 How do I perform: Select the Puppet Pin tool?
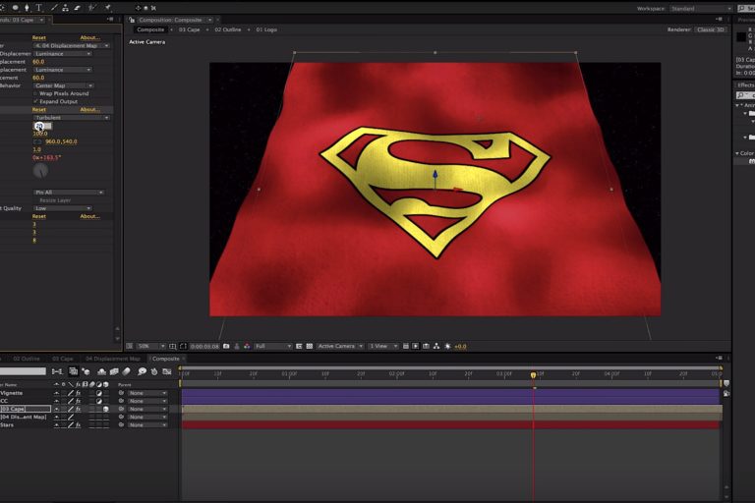point(108,8)
